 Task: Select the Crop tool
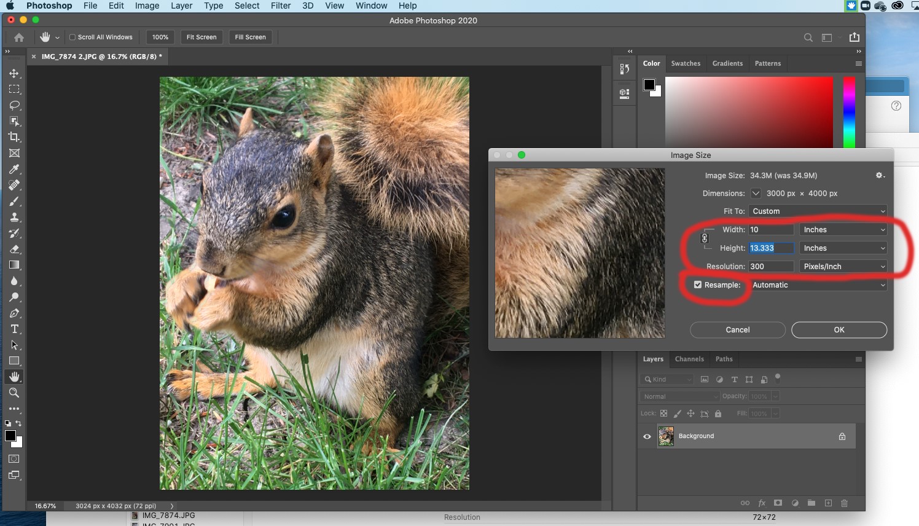click(14, 137)
